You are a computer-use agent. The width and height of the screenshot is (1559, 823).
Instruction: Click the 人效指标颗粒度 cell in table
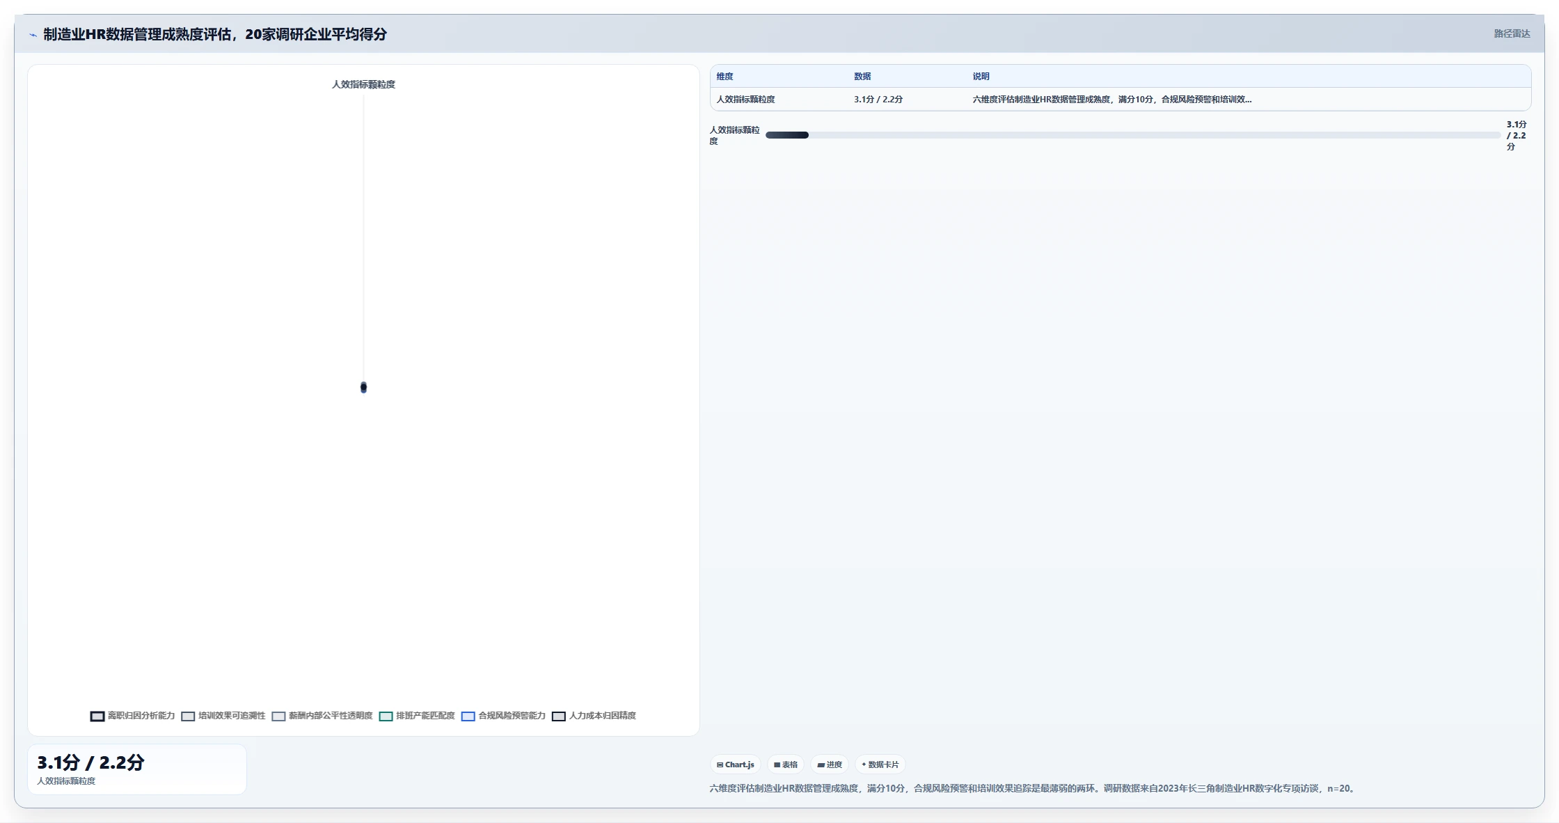pyautogui.click(x=745, y=100)
